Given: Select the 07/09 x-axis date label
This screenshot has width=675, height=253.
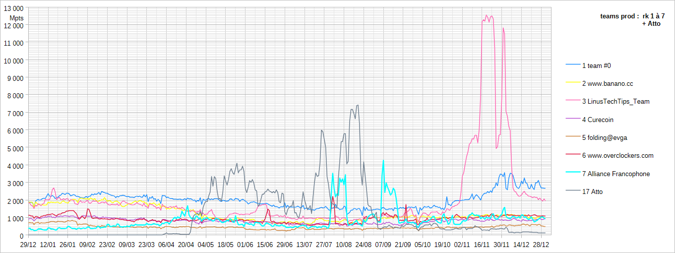Looking at the screenshot, I should pos(383,245).
